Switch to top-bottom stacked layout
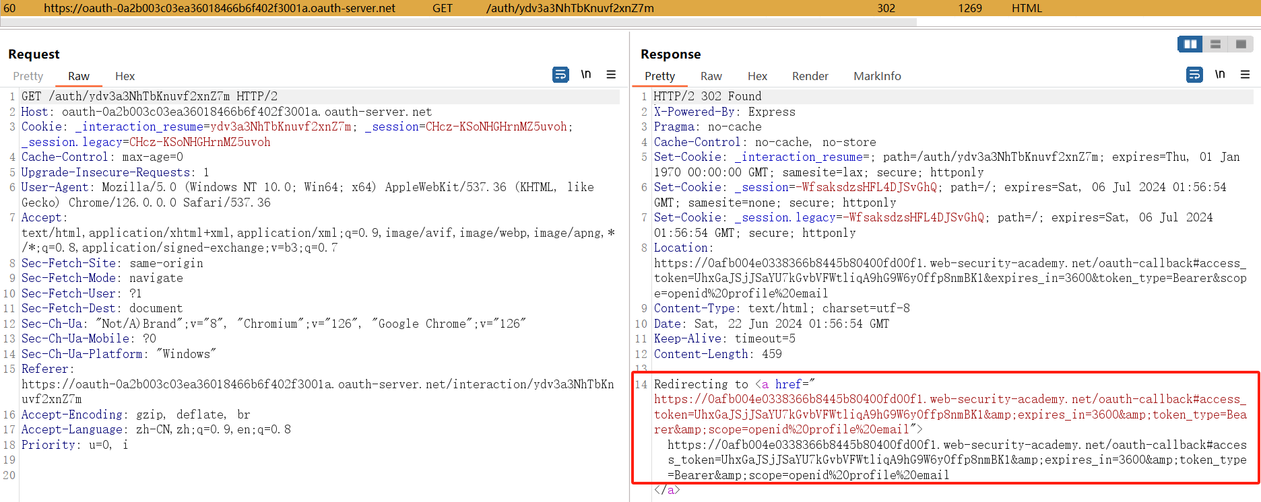The width and height of the screenshot is (1261, 502). (1216, 44)
